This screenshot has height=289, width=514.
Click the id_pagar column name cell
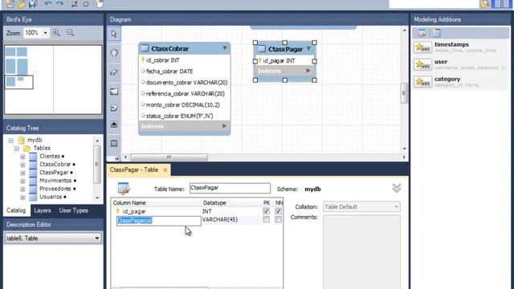pos(134,211)
